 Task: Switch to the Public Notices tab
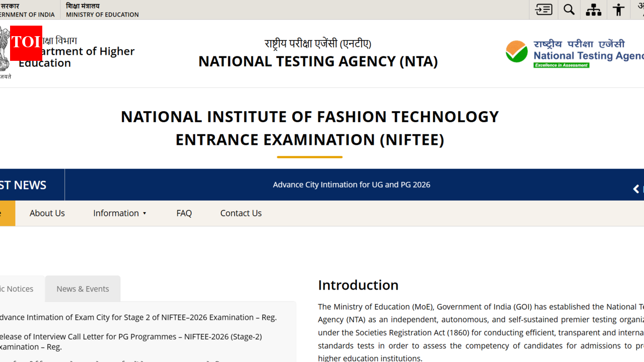coord(17,289)
